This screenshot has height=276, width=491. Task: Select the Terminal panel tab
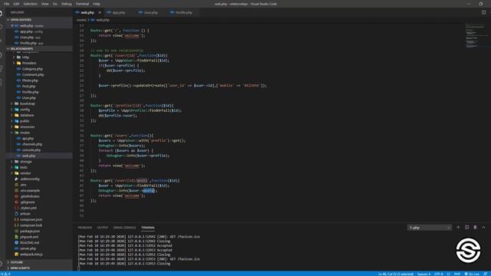148,228
